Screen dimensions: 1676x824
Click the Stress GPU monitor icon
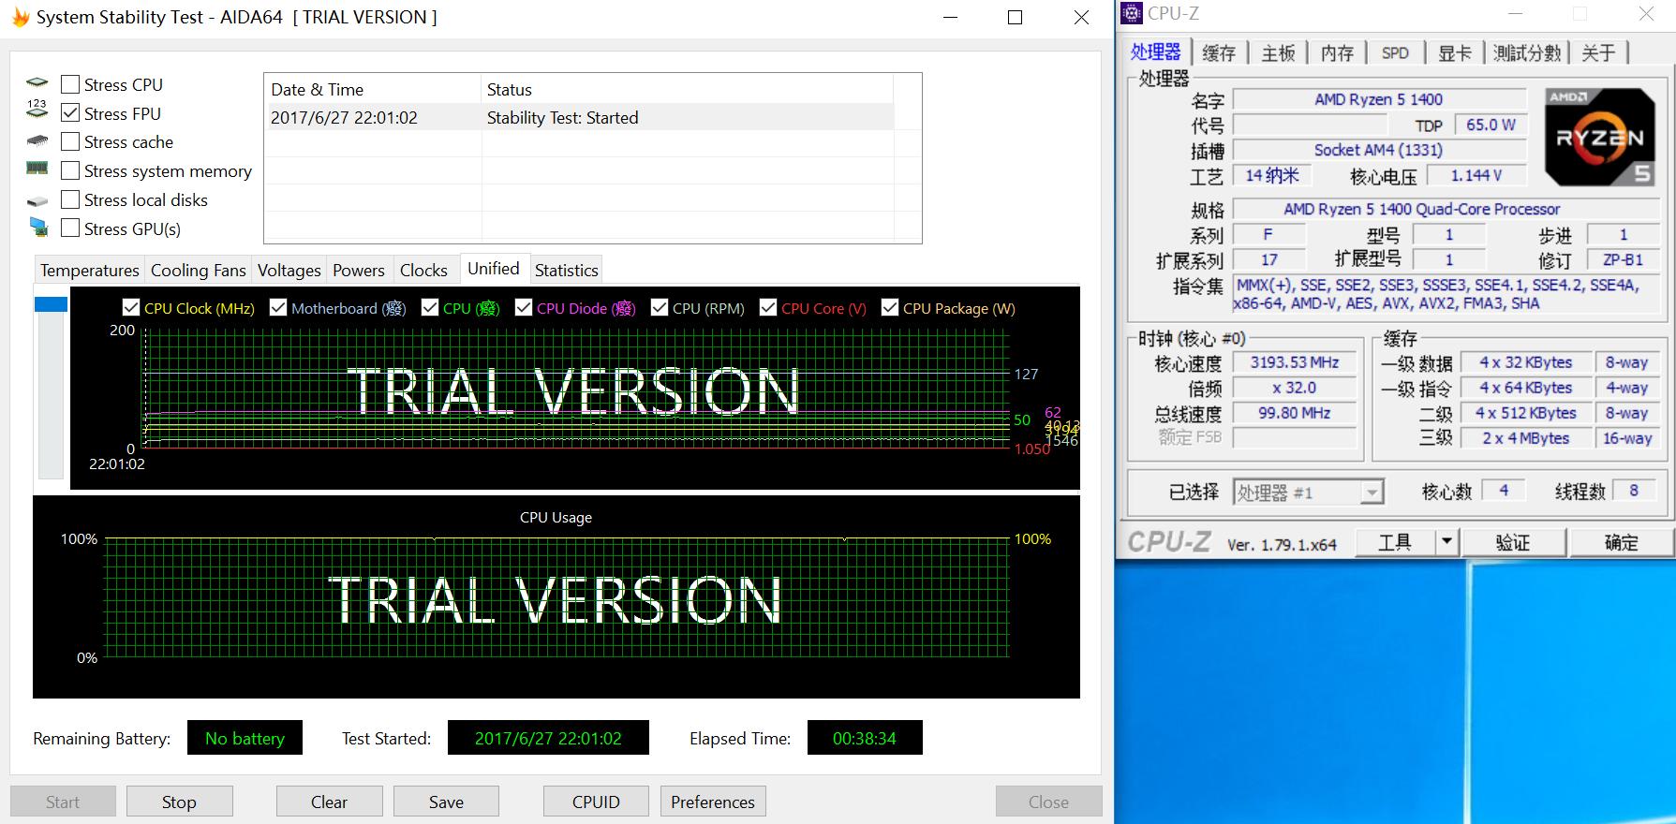(x=37, y=227)
